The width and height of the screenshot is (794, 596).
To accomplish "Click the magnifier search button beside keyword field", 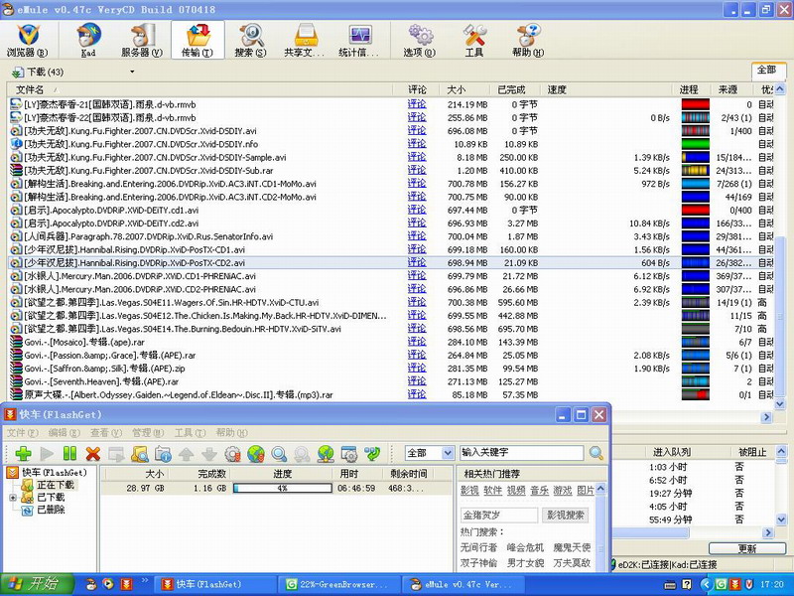I will [596, 453].
